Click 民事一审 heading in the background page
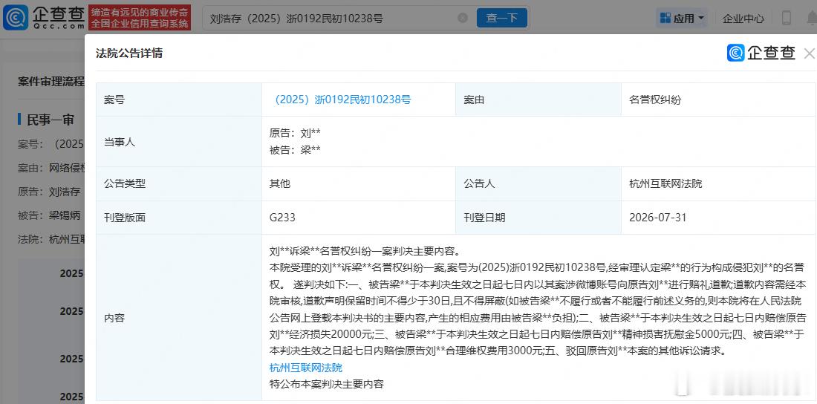The width and height of the screenshot is (817, 404). (x=51, y=120)
